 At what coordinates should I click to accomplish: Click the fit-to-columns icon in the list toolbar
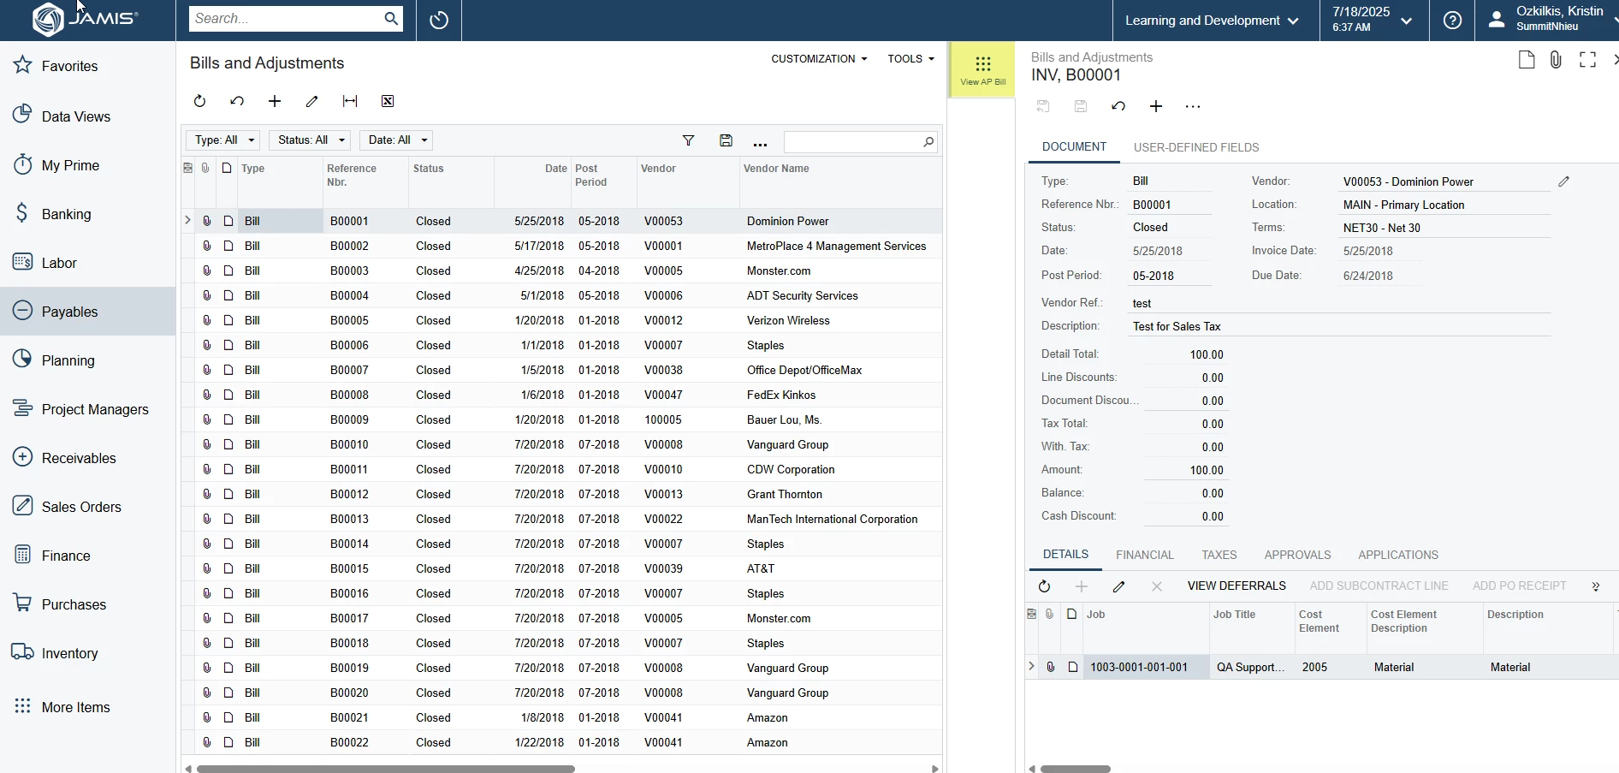350,101
